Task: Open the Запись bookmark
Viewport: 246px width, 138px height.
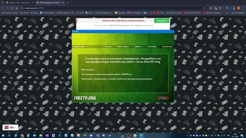Action: pos(89,13)
